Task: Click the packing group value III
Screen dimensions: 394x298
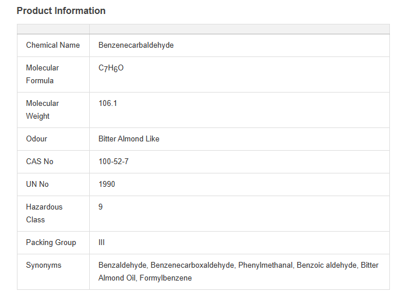Action: coord(102,243)
